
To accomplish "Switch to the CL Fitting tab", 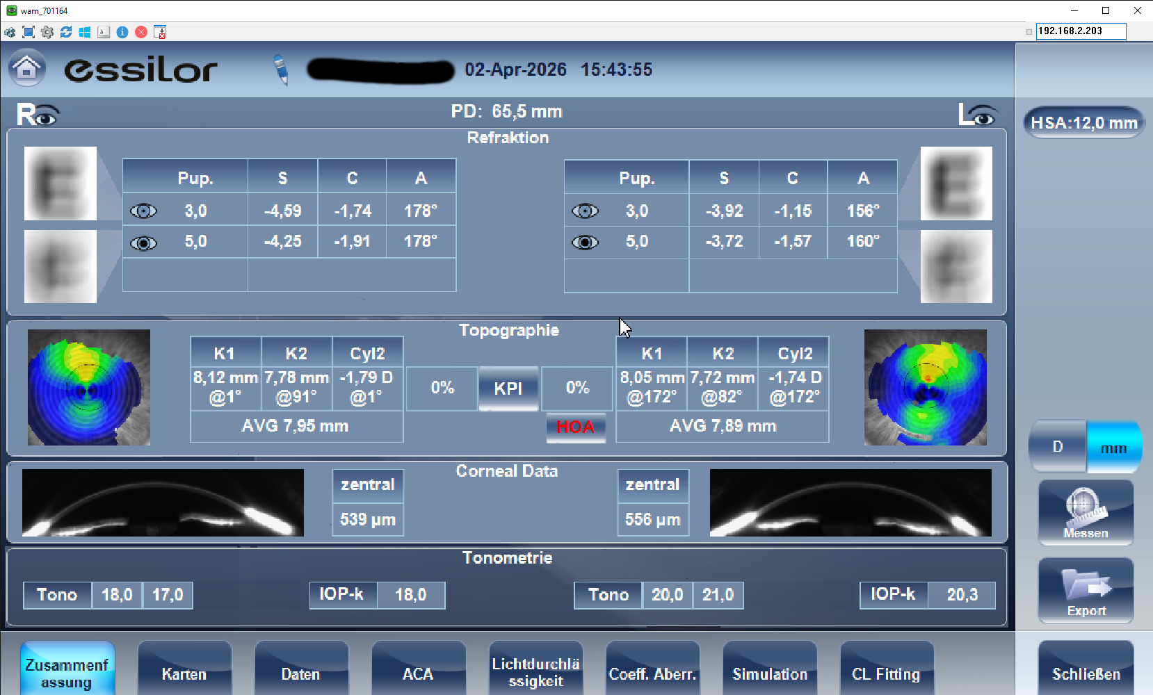I will tap(886, 673).
